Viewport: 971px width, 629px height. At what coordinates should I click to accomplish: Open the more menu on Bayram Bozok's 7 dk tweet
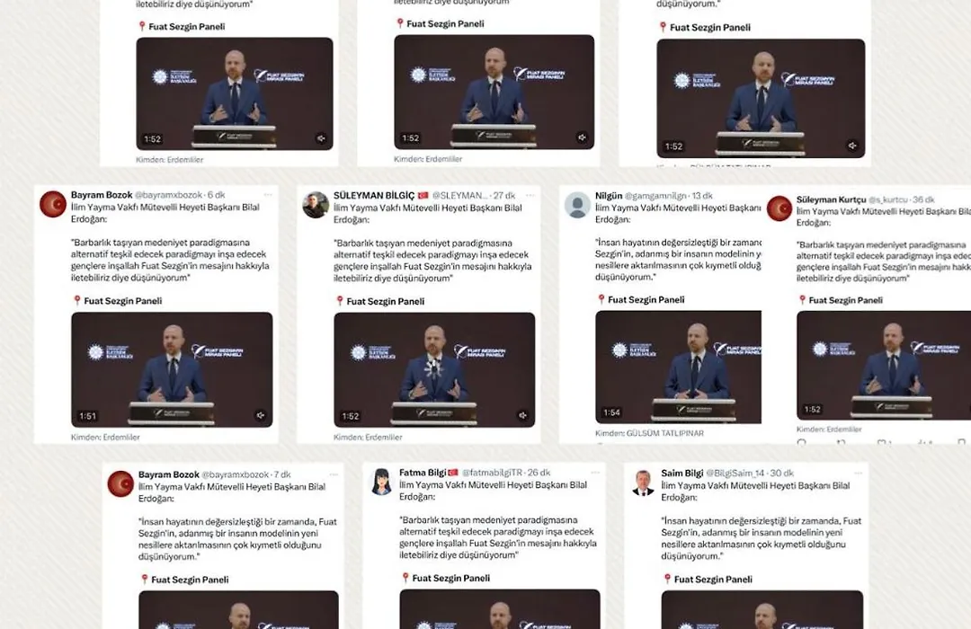(x=334, y=474)
